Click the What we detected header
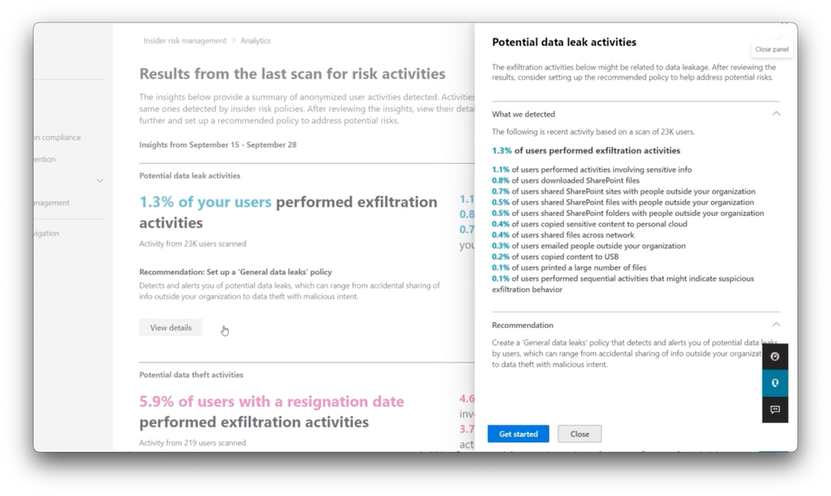This screenshot has height=496, width=831. pos(523,114)
